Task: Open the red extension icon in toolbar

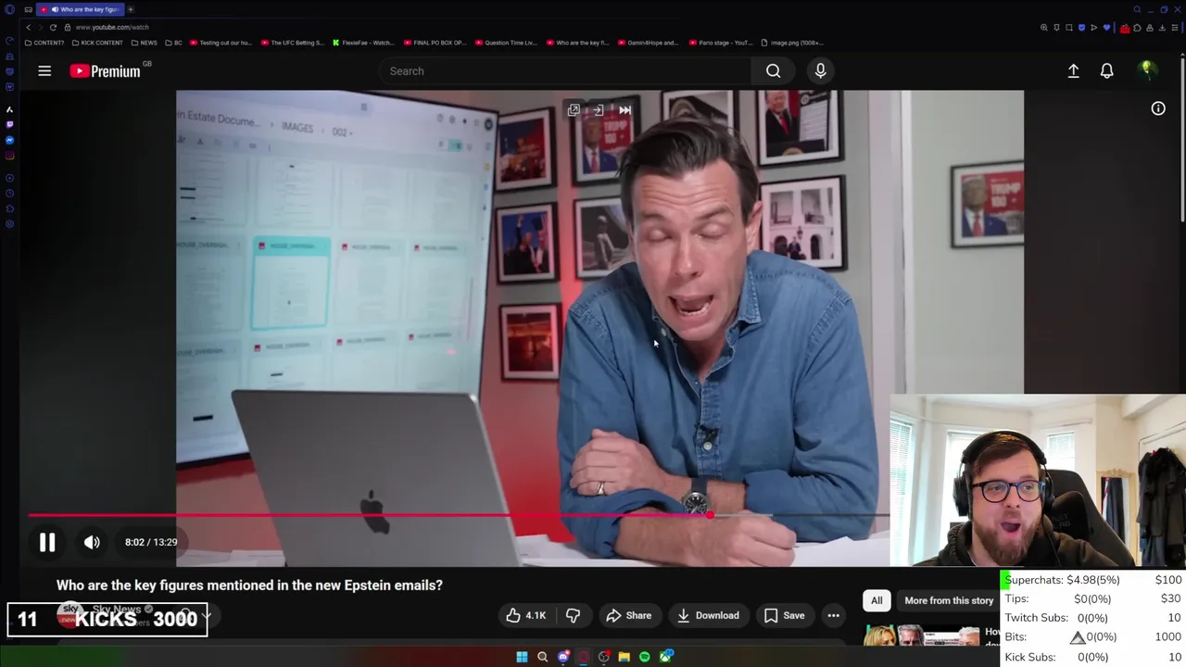Action: (x=1125, y=29)
